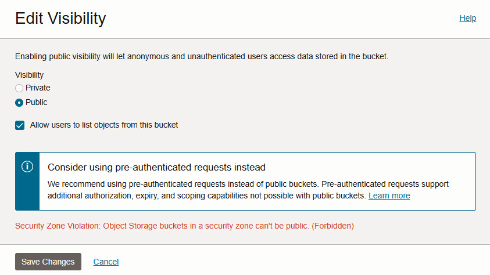
Task: Click the 'Public' option label text
Action: 36,102
